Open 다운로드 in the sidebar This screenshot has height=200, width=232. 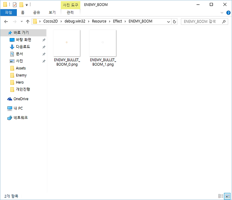pyautogui.click(x=23, y=47)
